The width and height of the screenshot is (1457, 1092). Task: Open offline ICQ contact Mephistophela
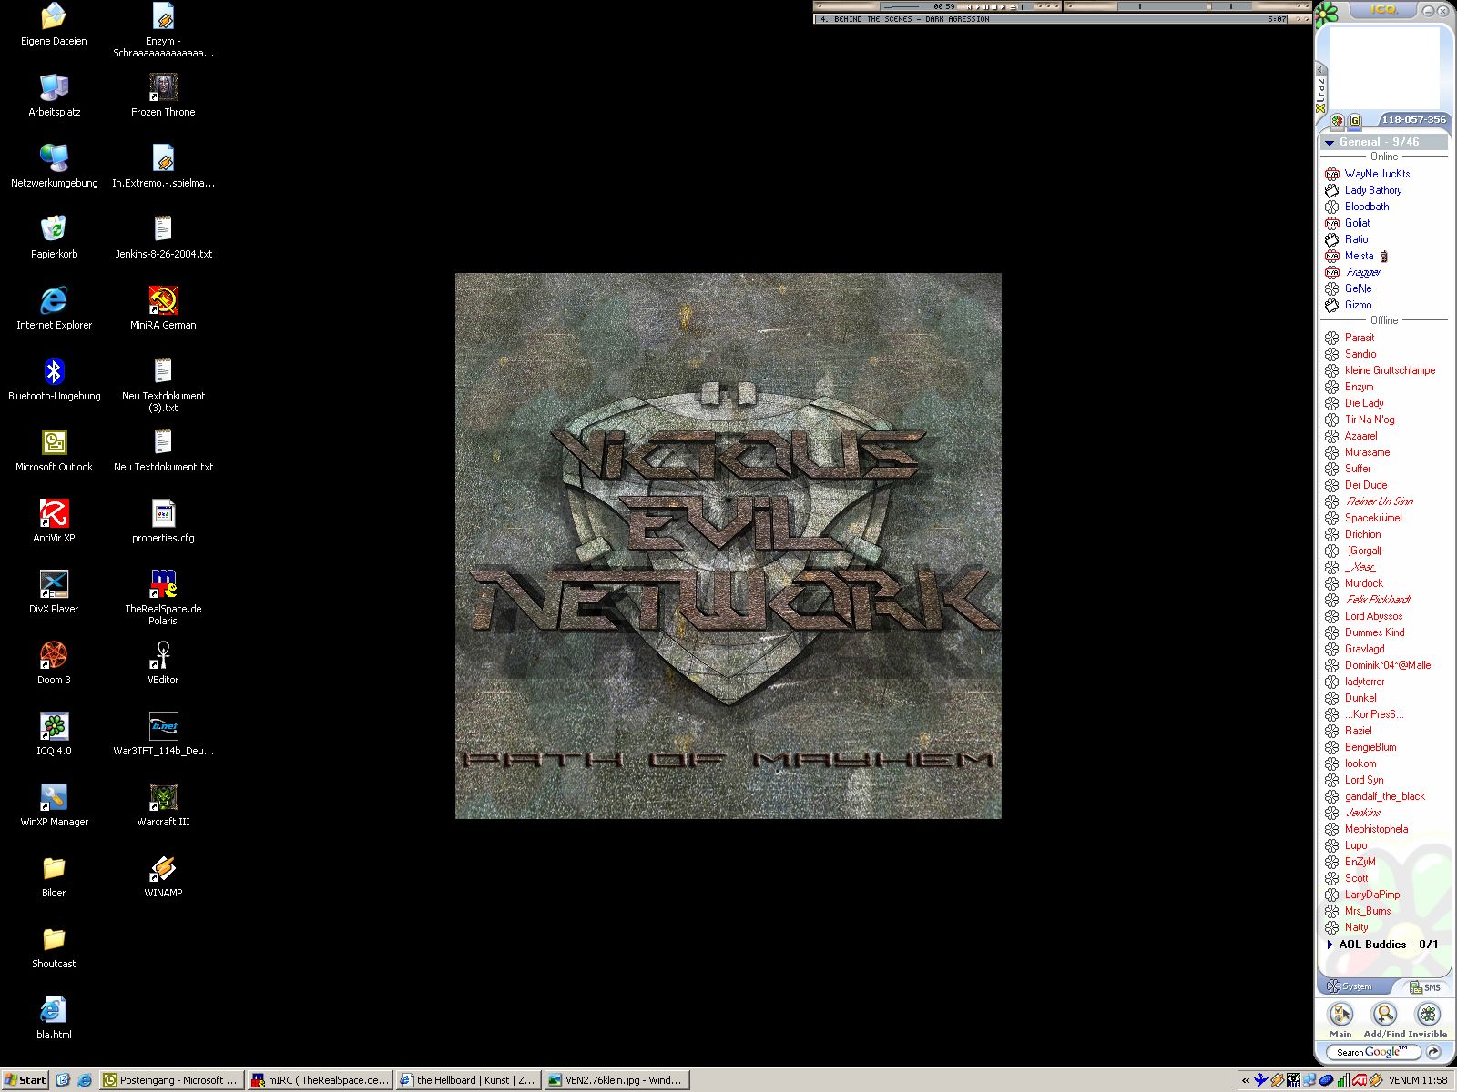(1376, 829)
